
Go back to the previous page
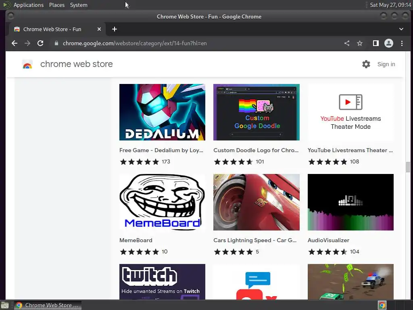click(15, 43)
